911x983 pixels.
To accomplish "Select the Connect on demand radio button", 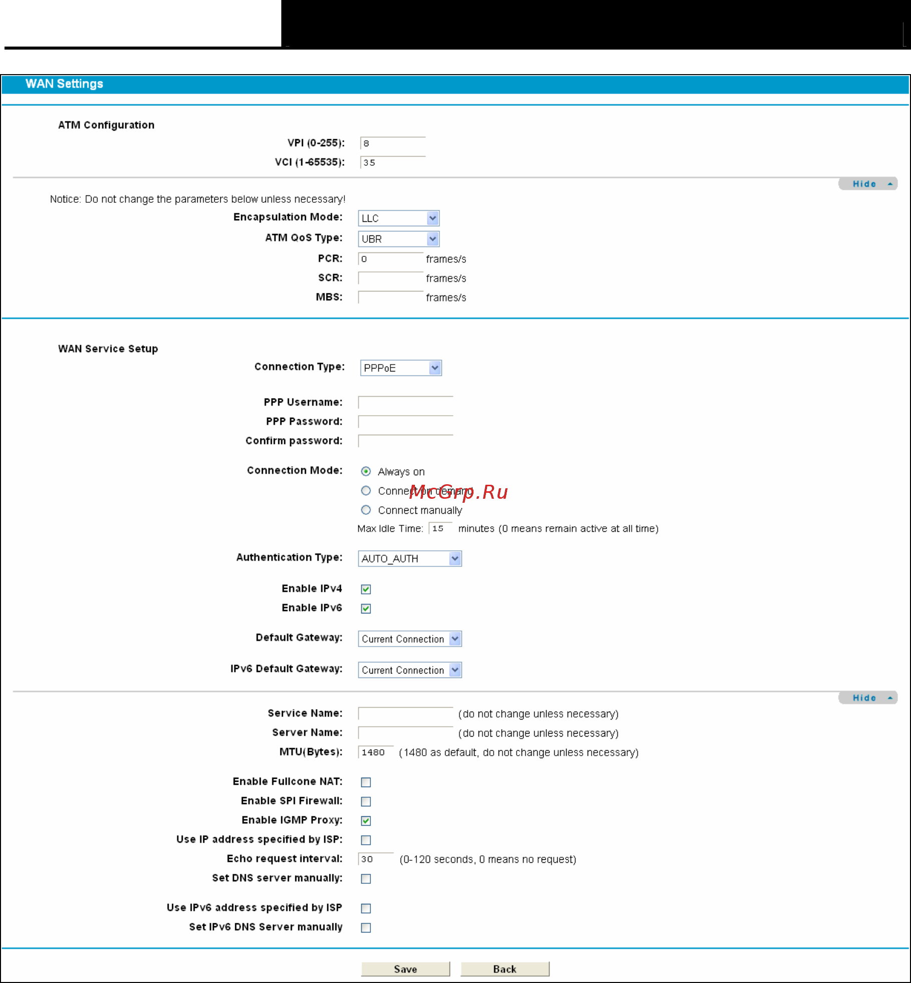I will tap(366, 491).
